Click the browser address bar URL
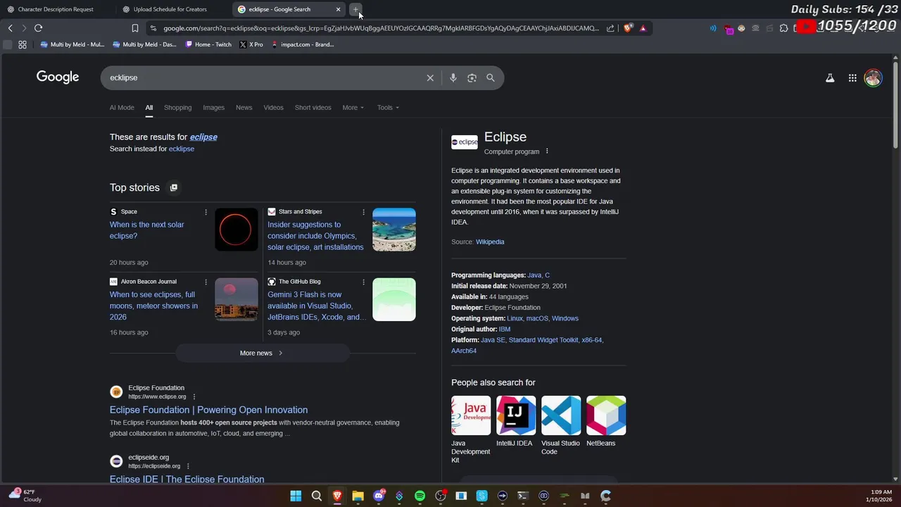The image size is (901, 507). 381,28
